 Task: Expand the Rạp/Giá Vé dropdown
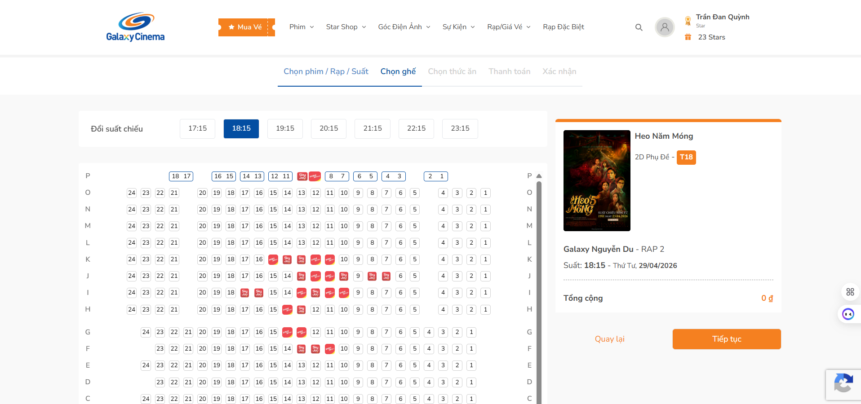tap(509, 27)
